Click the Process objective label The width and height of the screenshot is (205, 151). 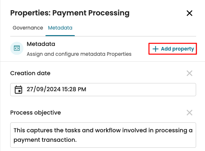point(36,113)
